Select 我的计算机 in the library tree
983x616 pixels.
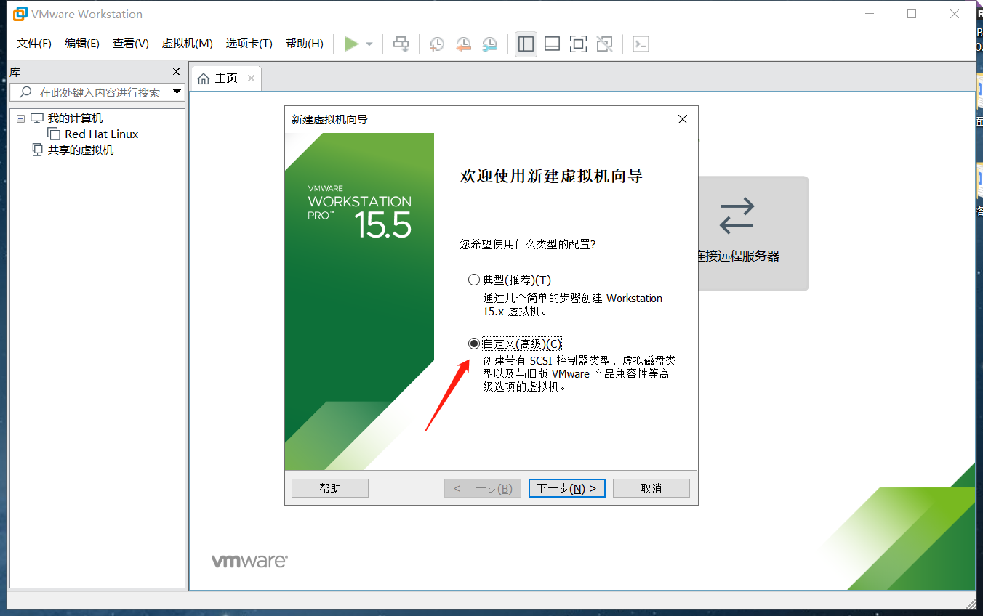(75, 118)
